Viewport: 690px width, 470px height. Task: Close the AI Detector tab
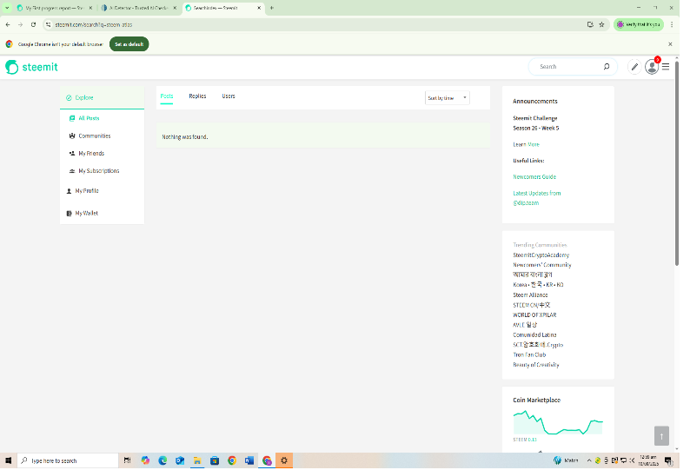175,8
